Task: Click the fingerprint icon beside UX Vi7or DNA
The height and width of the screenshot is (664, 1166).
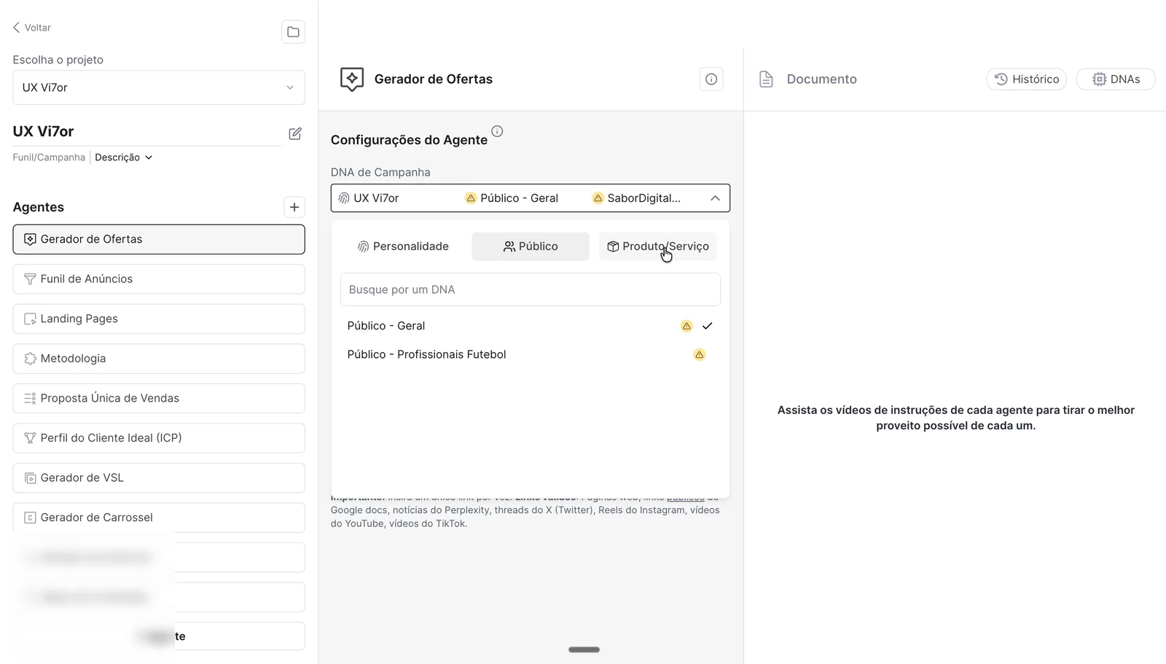Action: [x=344, y=198]
